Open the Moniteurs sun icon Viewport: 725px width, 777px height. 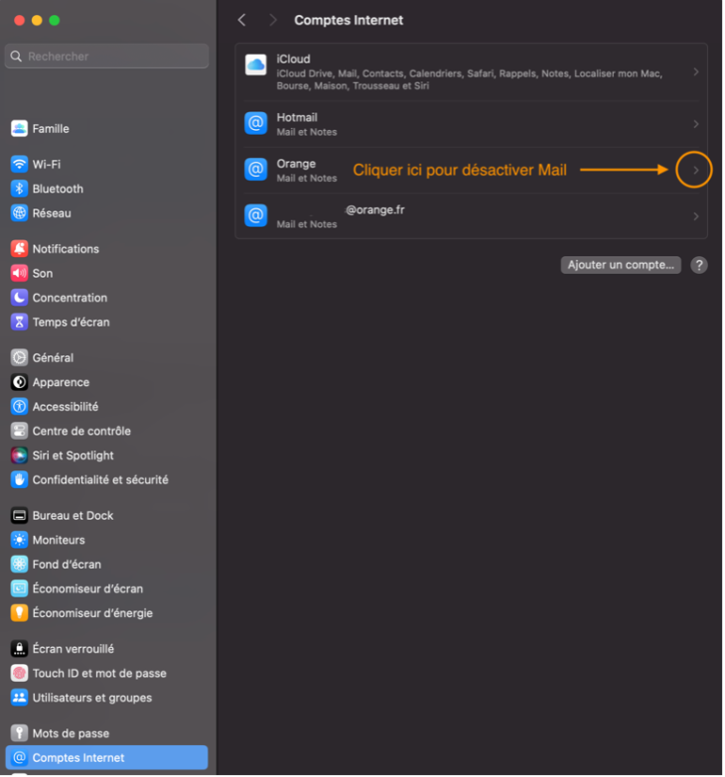click(20, 541)
